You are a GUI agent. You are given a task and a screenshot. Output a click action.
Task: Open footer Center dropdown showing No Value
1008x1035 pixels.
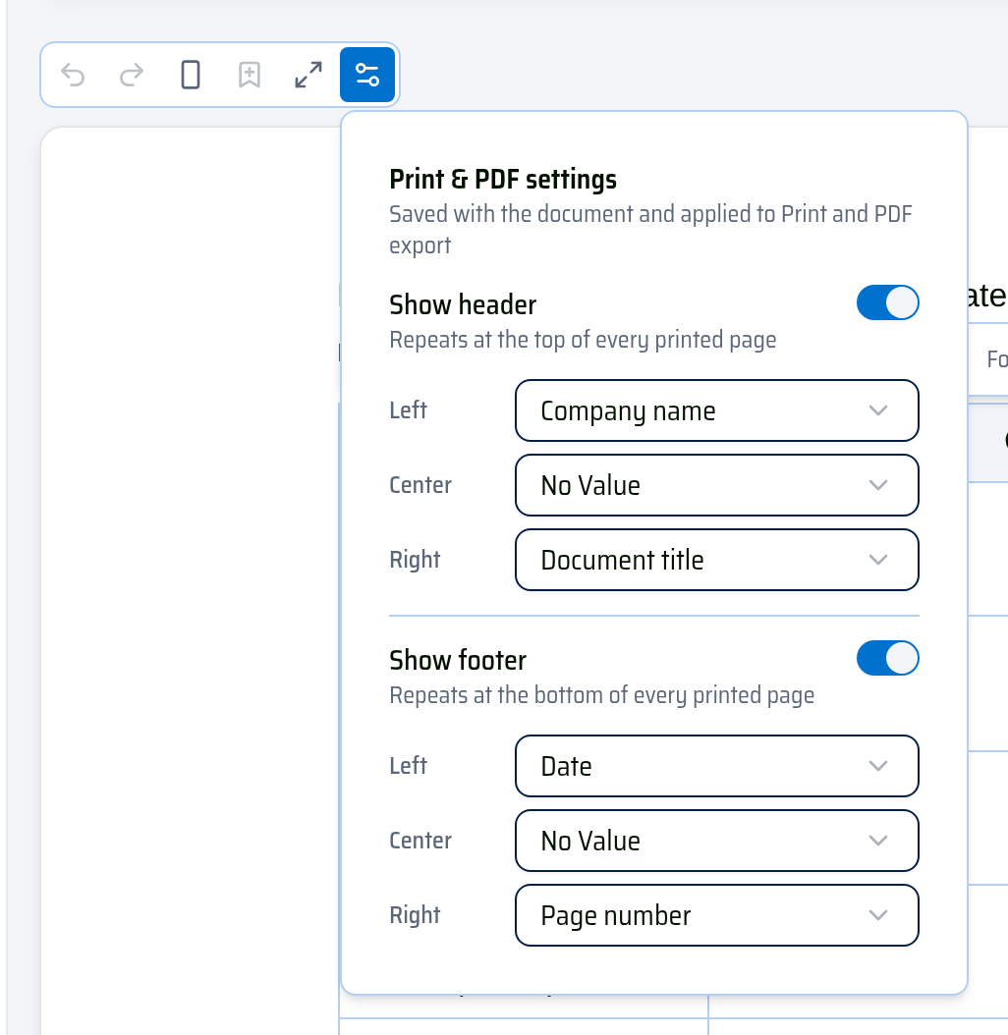pyautogui.click(x=716, y=841)
